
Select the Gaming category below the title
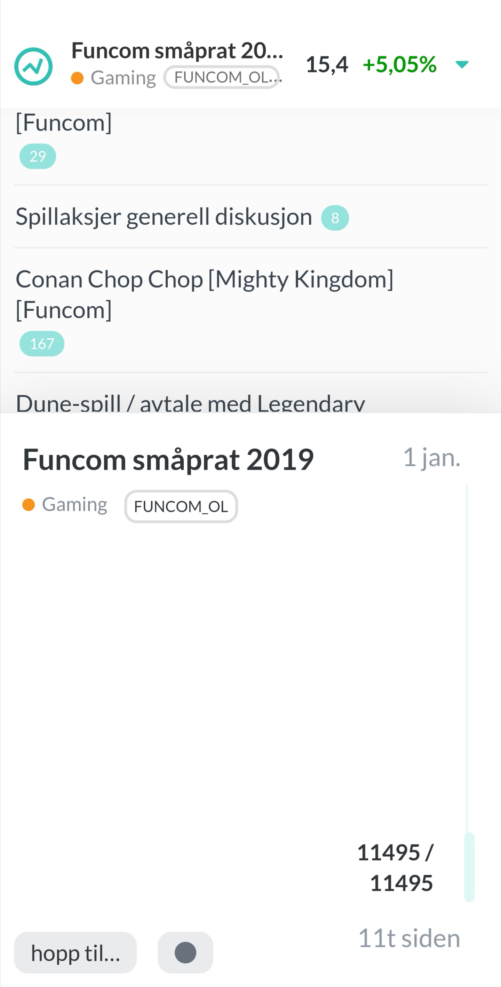tap(65, 505)
